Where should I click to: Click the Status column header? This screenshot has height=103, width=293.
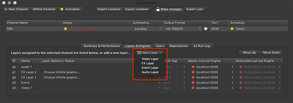click(x=96, y=23)
